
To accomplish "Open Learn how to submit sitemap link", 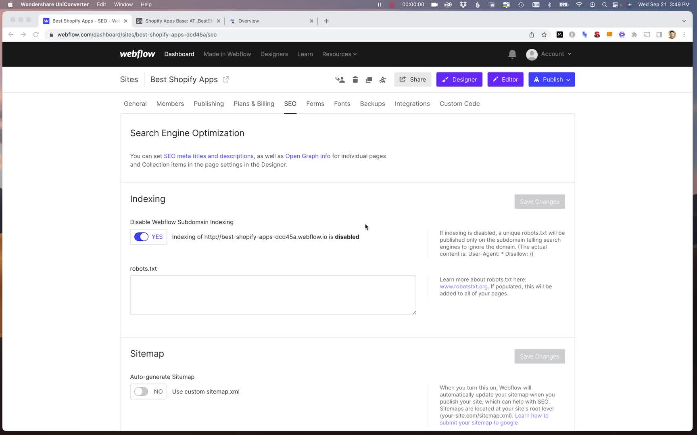I will click(494, 419).
